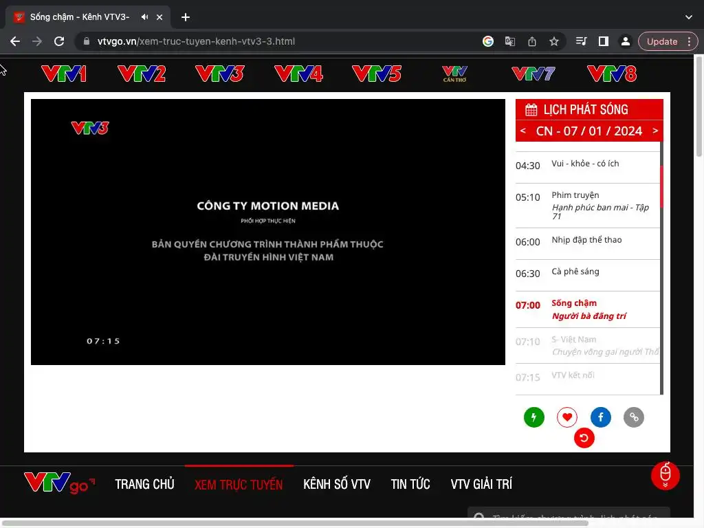
Task: Open the VTVgo logo in footer bar
Action: (x=60, y=483)
